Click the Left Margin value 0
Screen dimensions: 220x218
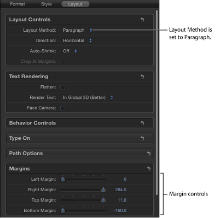click(x=125, y=179)
